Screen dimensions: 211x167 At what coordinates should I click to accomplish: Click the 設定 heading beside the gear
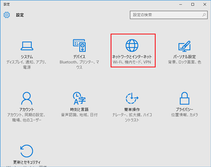20,15
